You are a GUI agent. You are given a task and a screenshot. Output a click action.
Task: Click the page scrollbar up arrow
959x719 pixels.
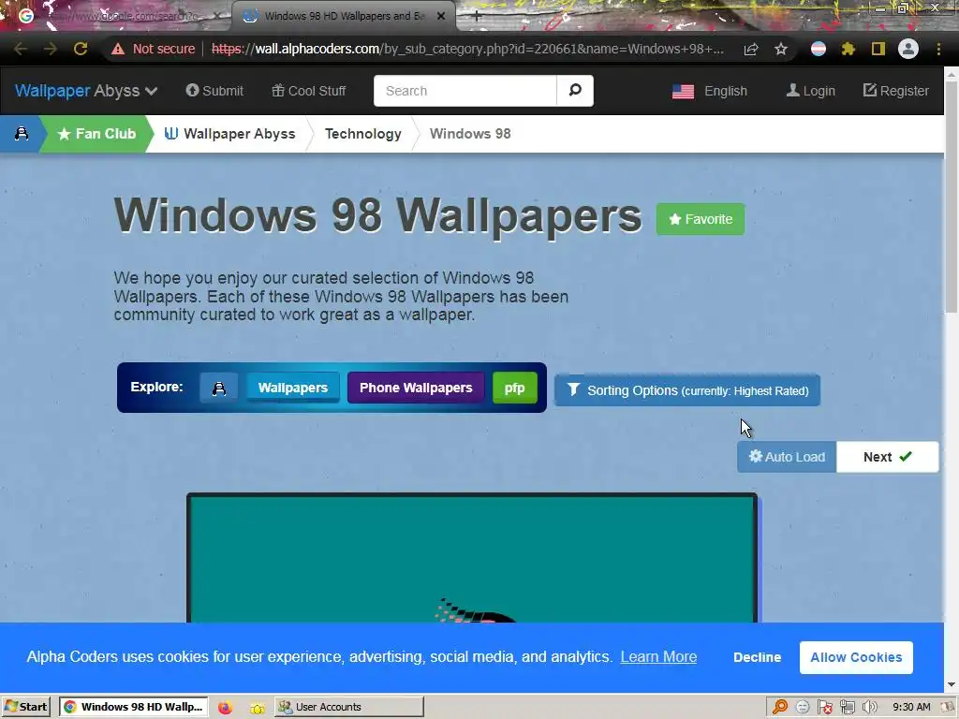click(x=952, y=75)
